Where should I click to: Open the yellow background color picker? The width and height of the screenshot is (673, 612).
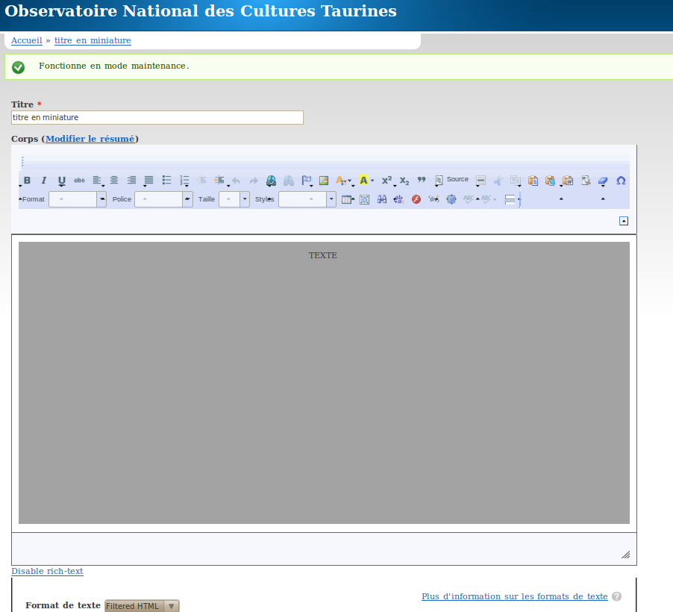[x=366, y=181]
